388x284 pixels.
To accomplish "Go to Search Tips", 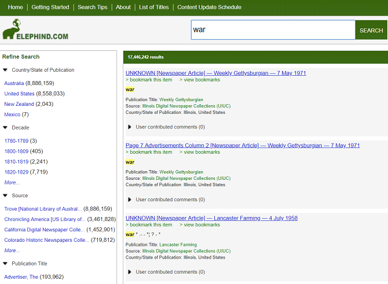I will click(93, 7).
